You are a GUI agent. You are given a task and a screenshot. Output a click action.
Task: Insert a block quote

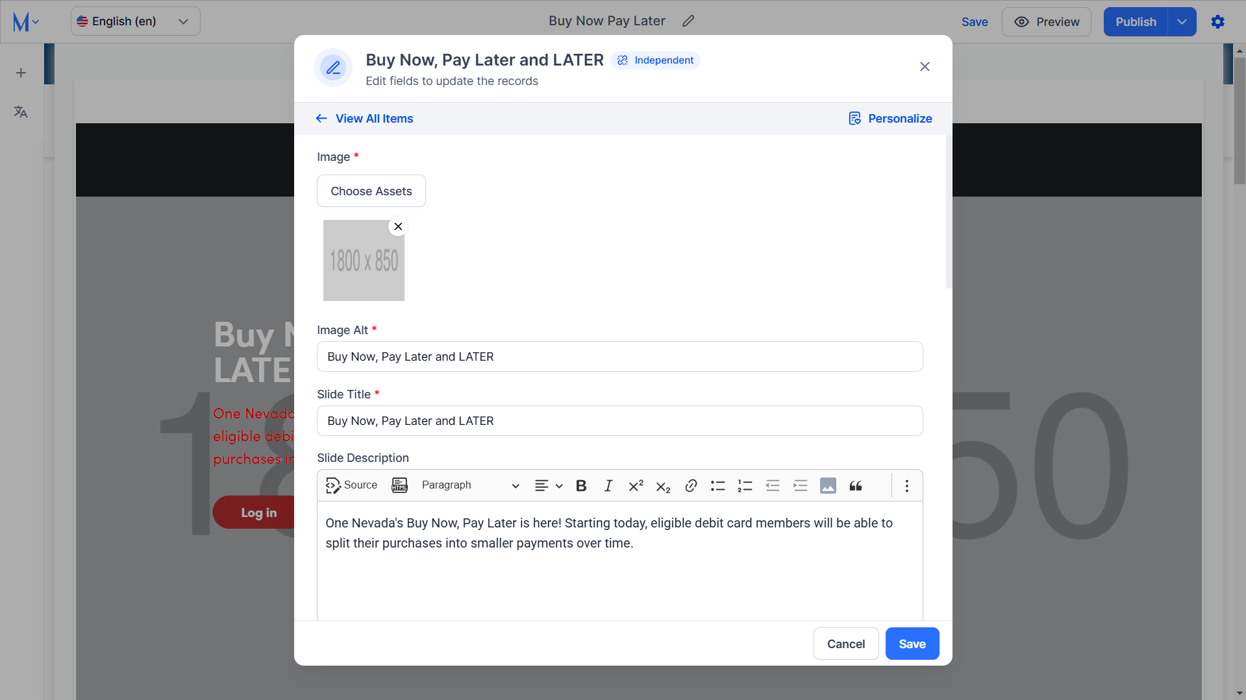[x=856, y=485]
